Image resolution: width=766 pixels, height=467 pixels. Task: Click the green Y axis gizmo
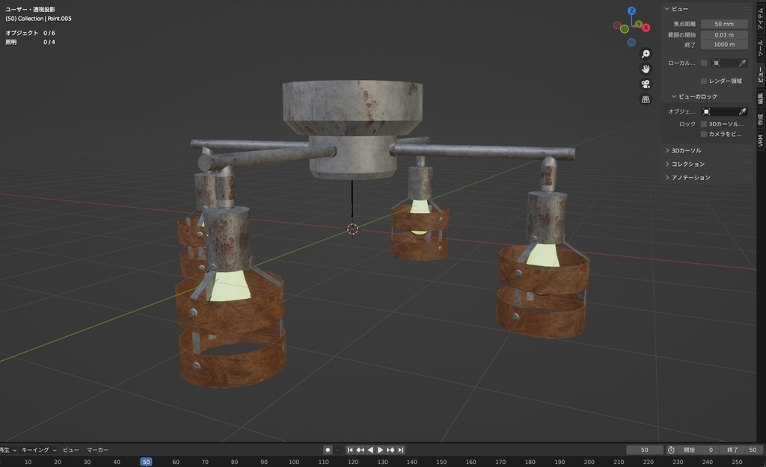[x=639, y=23]
